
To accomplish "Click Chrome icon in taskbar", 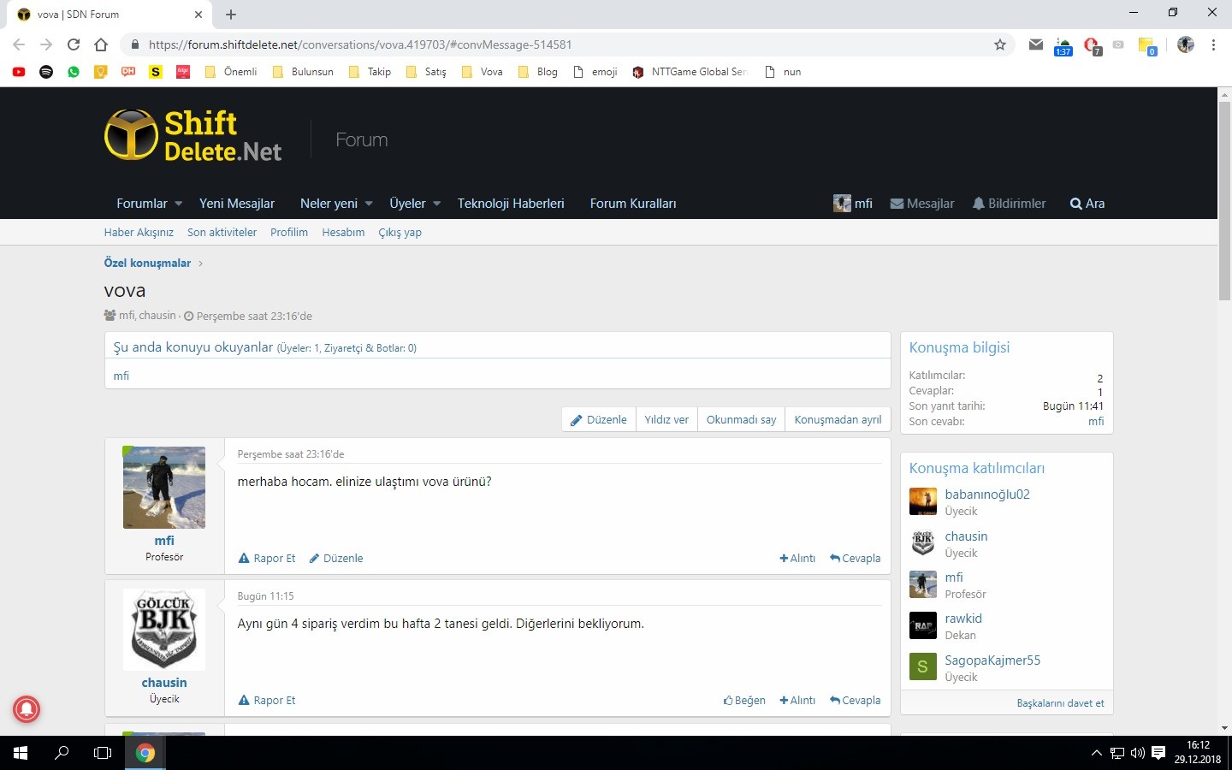I will coord(145,753).
